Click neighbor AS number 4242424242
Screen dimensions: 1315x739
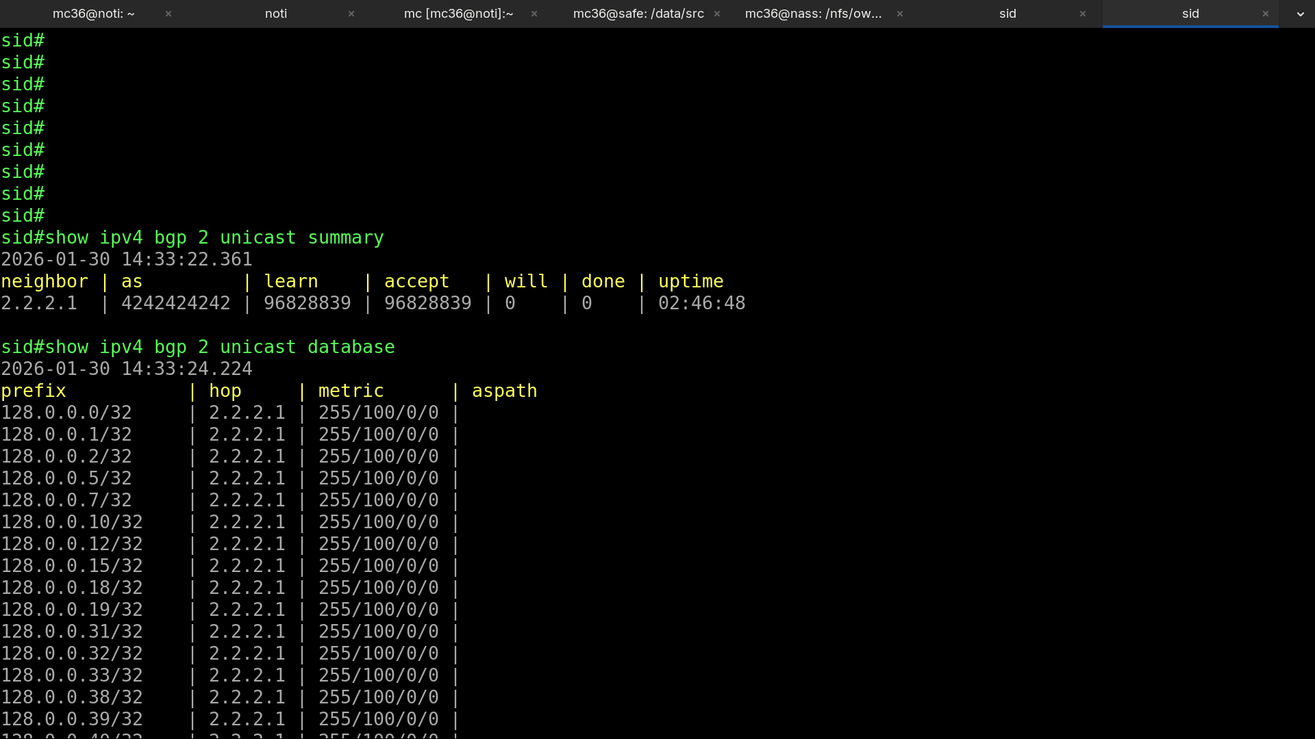(x=175, y=303)
